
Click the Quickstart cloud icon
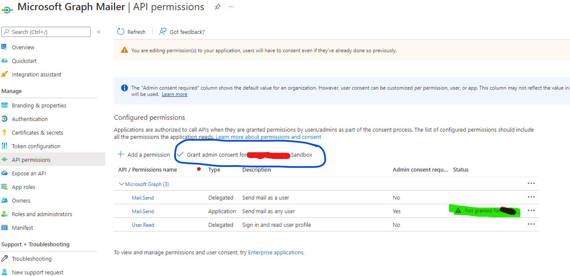tap(4, 61)
